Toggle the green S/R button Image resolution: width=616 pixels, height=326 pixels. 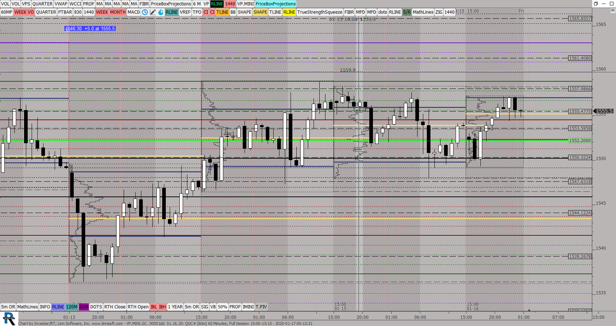click(x=407, y=12)
